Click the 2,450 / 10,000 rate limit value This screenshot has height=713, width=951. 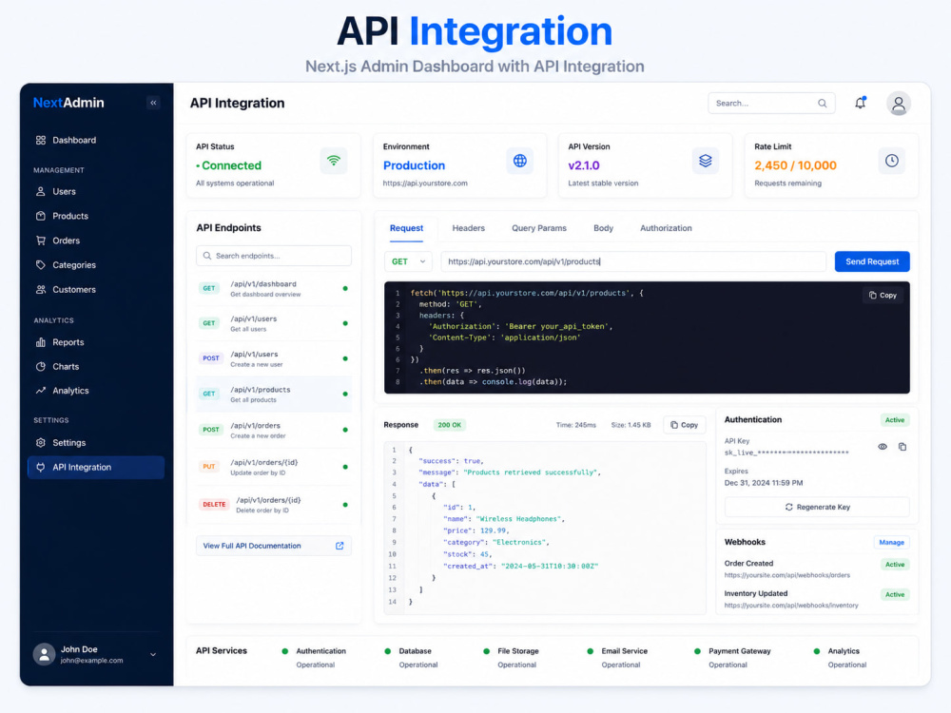pyautogui.click(x=795, y=165)
